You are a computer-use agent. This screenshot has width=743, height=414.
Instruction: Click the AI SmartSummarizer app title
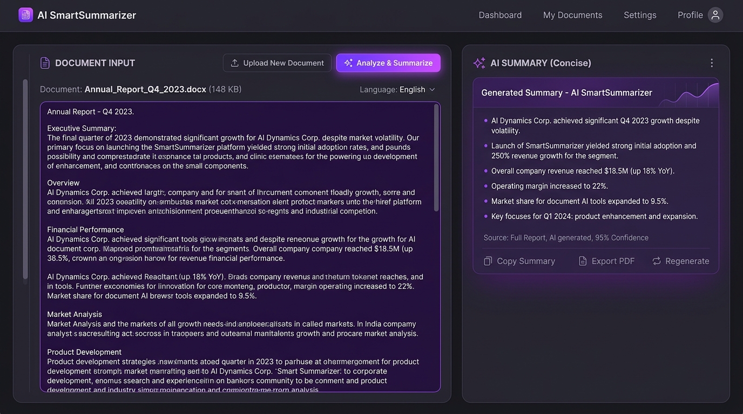pyautogui.click(x=86, y=15)
